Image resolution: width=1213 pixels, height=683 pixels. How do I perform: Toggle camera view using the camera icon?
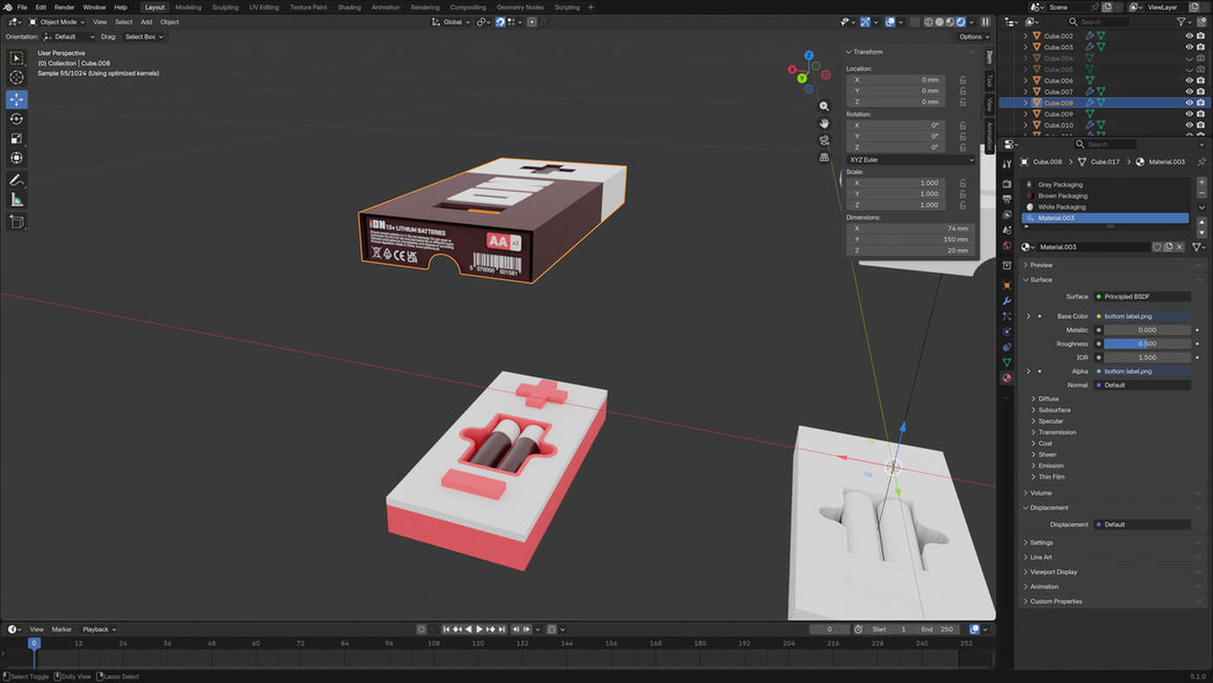pos(824,140)
